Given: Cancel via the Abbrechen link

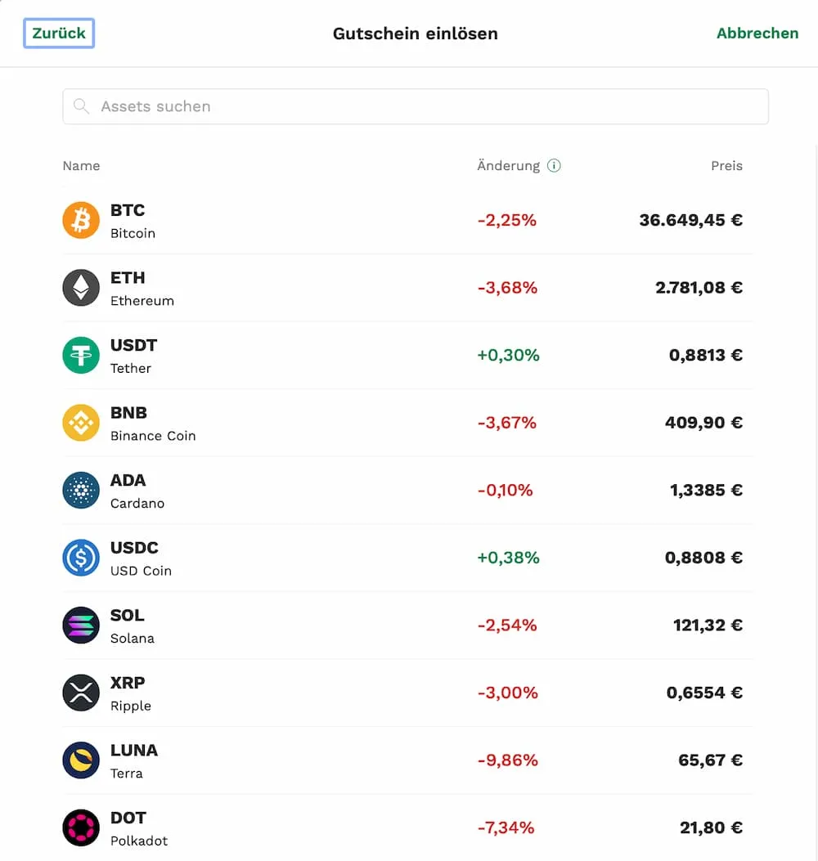Looking at the screenshot, I should tap(757, 33).
